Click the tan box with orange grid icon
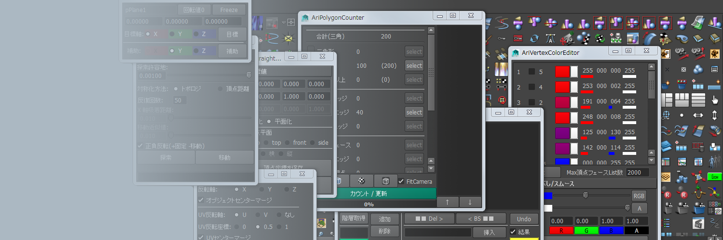This screenshot has width=723, height=240. [x=666, y=177]
